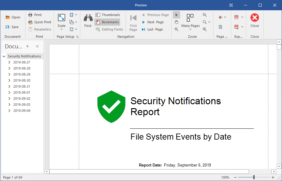Jump to the Last Page
This screenshot has width=282, height=181.
[x=152, y=29]
